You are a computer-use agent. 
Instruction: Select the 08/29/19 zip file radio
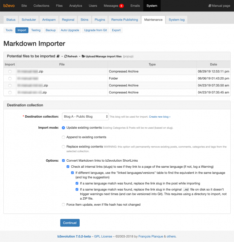(10, 72)
